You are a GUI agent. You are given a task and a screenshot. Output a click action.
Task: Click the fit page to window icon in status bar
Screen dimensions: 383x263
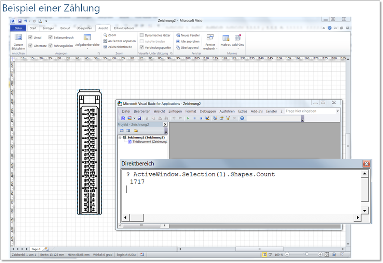click(x=327, y=254)
